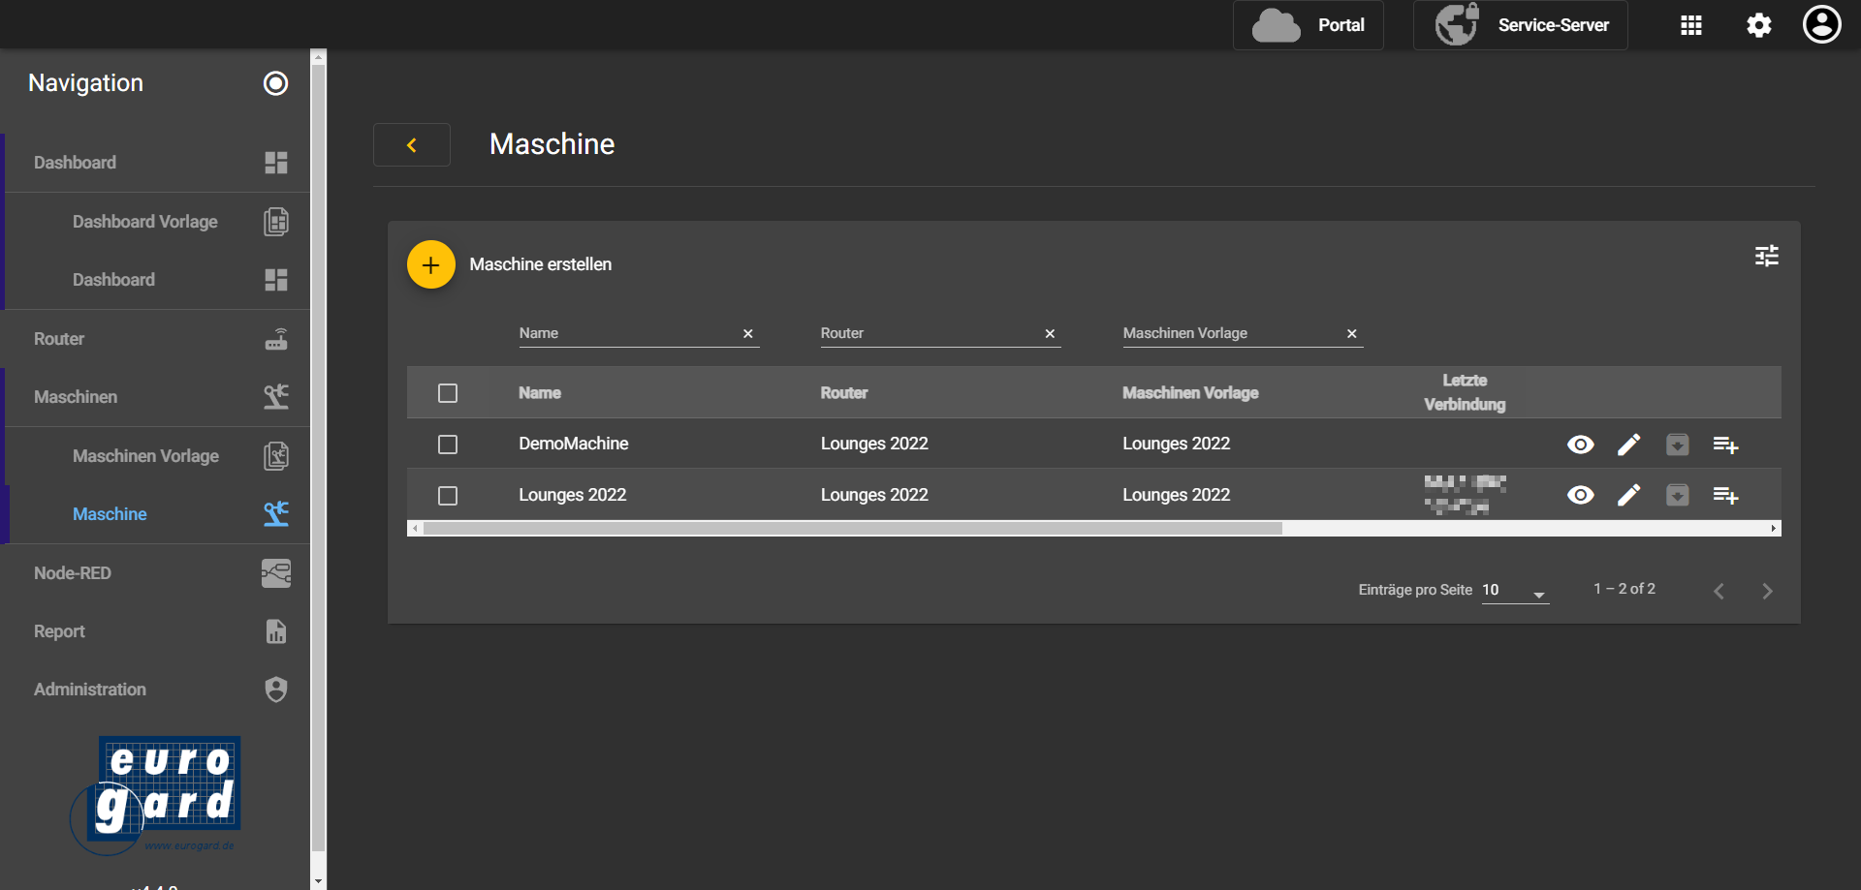Check the DemoMachine row checkbox

pos(448,445)
